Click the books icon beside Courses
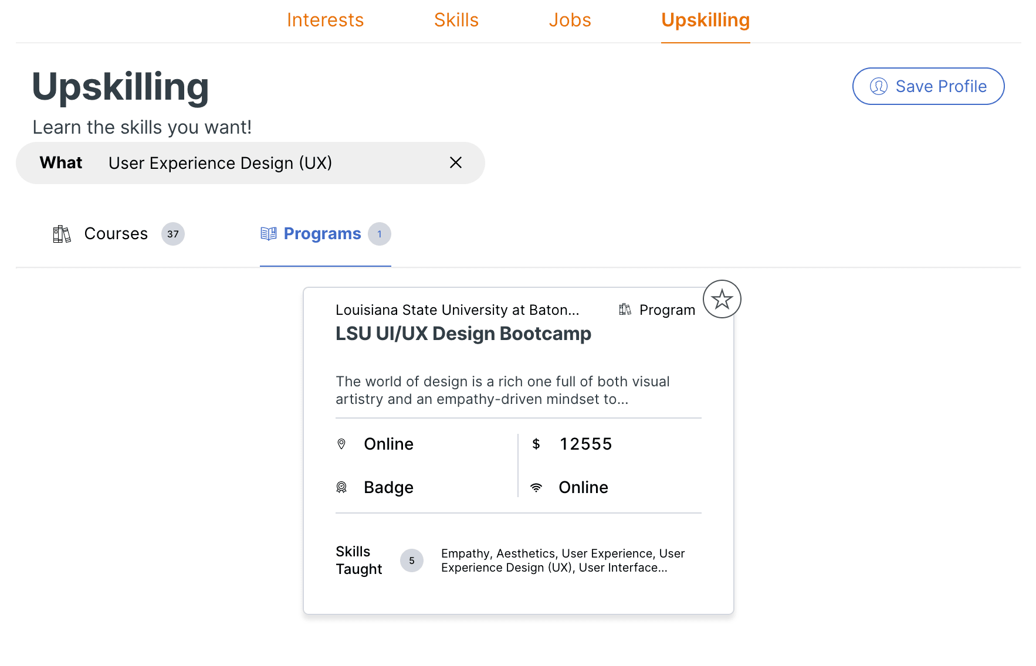Viewport: 1036px width, 666px height. (x=62, y=234)
